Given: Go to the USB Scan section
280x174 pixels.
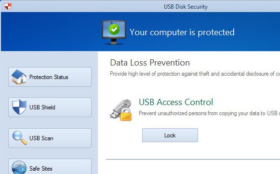Looking at the screenshot, I should tap(50, 138).
